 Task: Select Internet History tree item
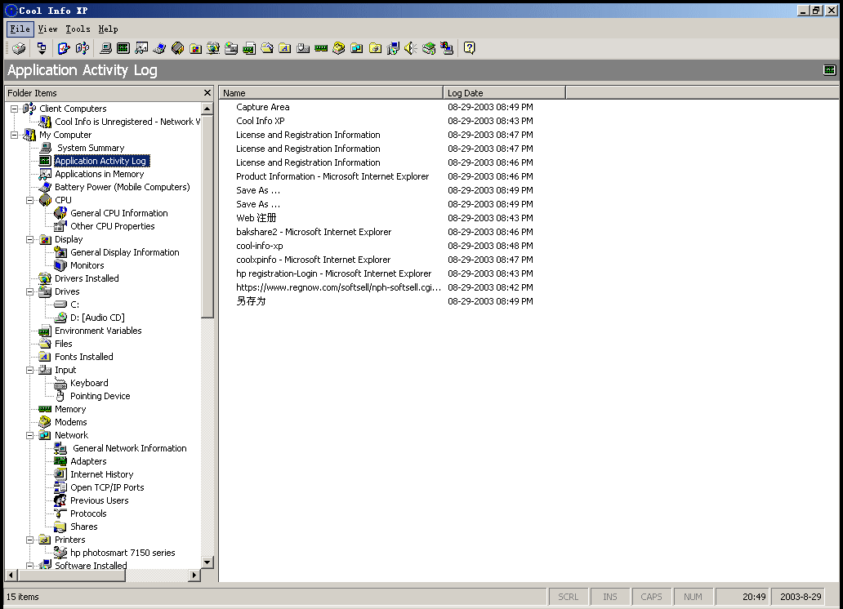pyautogui.click(x=101, y=474)
